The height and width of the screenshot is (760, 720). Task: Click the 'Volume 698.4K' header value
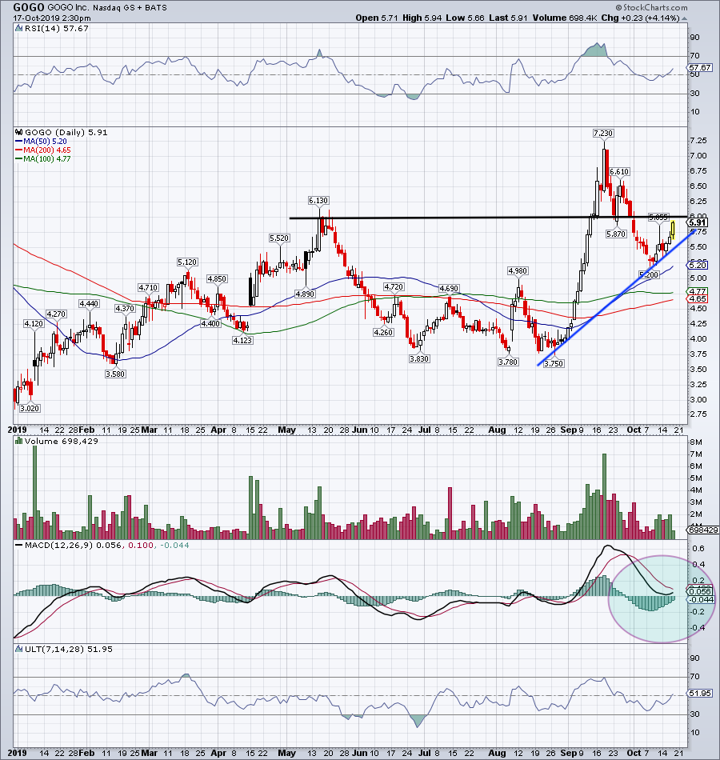tap(565, 18)
